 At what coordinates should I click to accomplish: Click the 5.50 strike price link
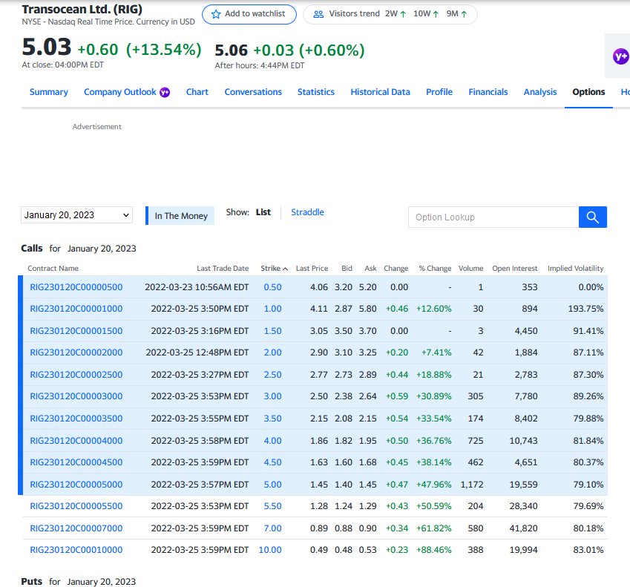tap(272, 506)
